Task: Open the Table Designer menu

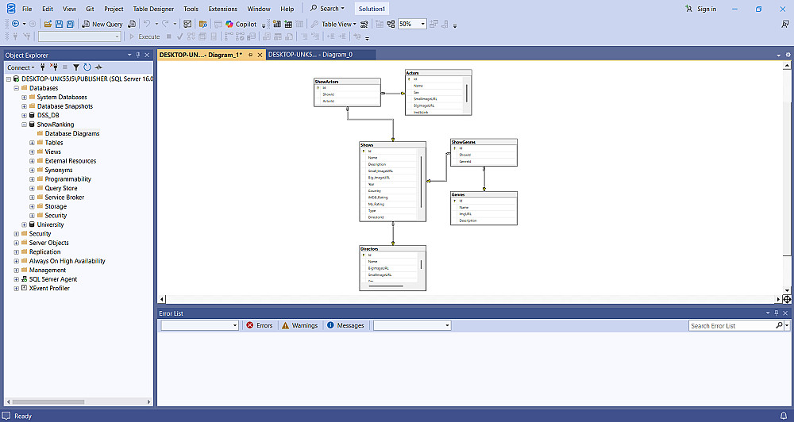Action: click(153, 9)
